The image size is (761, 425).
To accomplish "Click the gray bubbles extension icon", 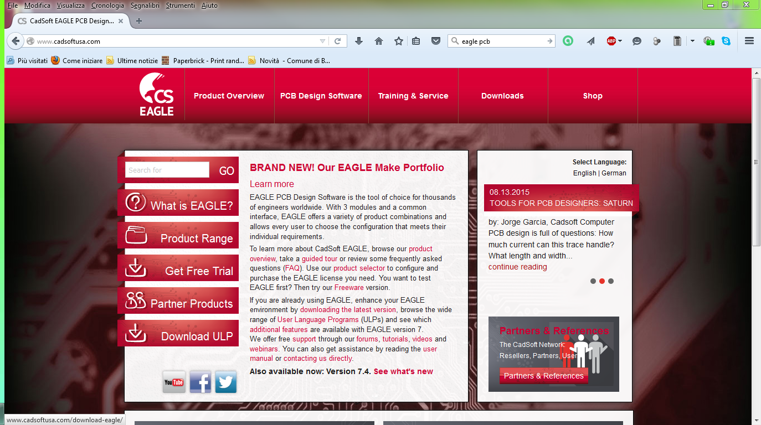I will click(657, 41).
